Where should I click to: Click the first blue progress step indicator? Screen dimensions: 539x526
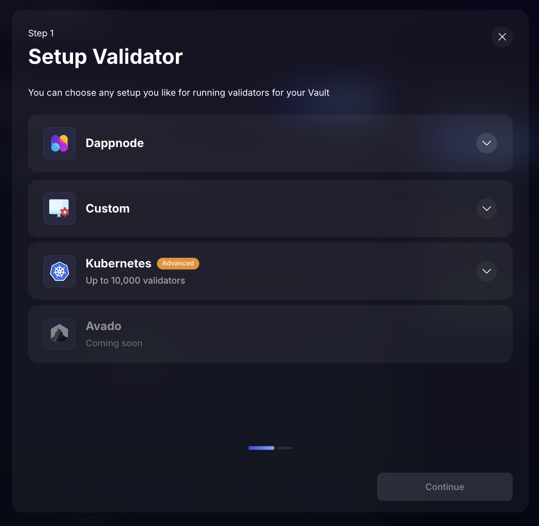[x=261, y=448]
